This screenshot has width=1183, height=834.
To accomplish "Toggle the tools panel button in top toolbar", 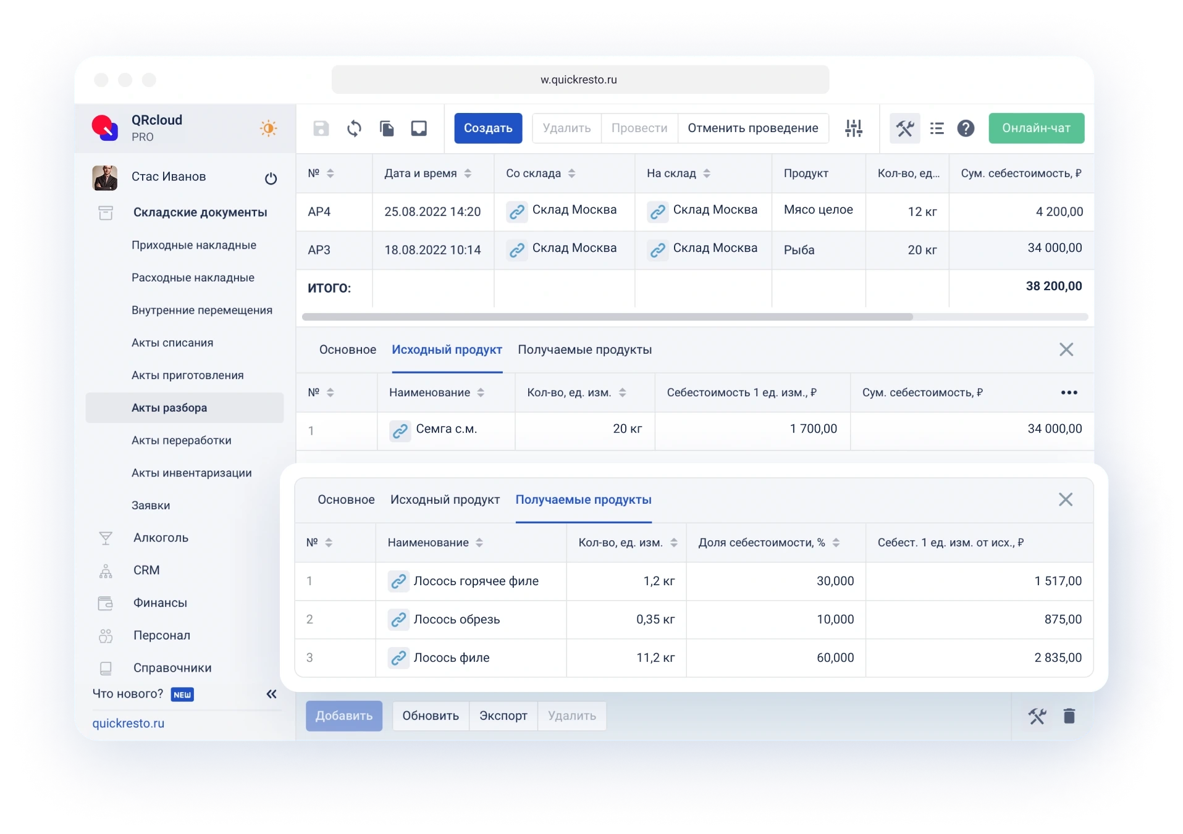I will [904, 128].
